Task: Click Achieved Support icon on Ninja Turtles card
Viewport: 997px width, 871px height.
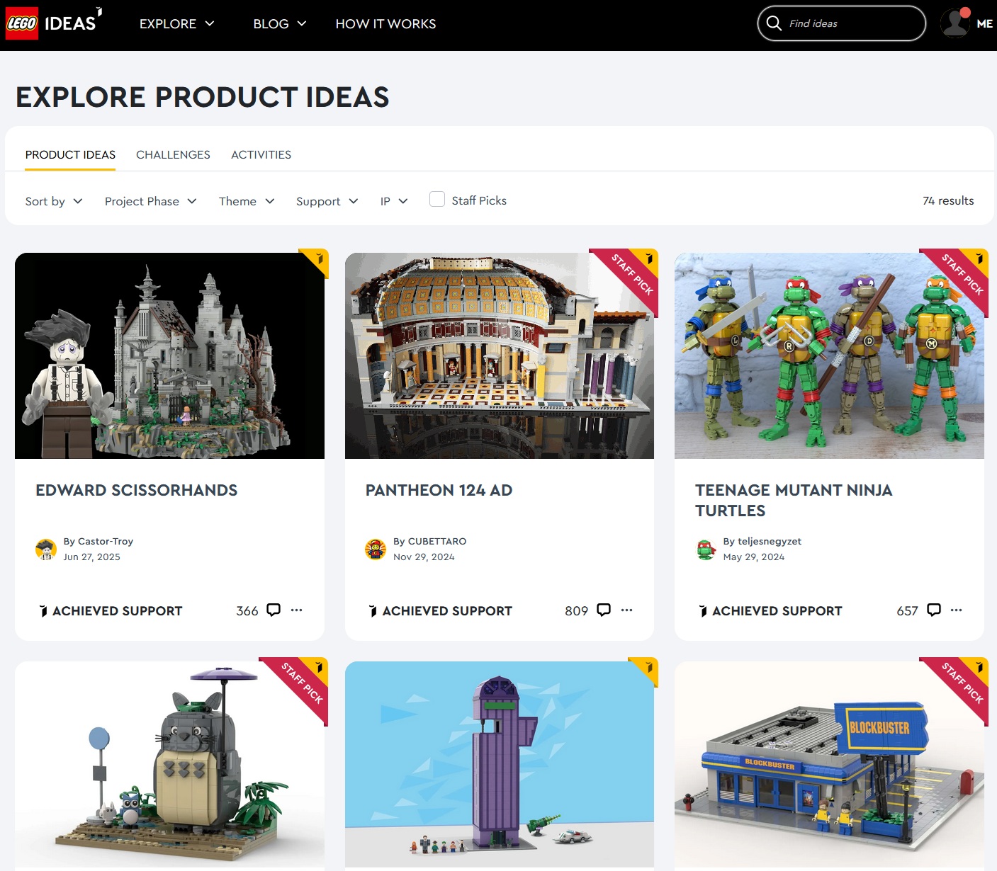Action: 703,611
